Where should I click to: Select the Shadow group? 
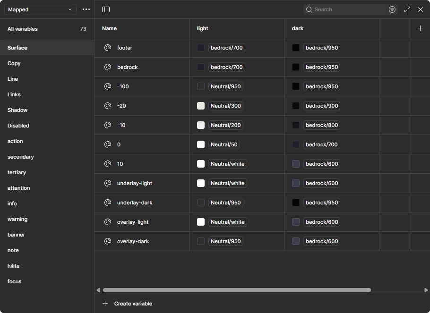[17, 110]
